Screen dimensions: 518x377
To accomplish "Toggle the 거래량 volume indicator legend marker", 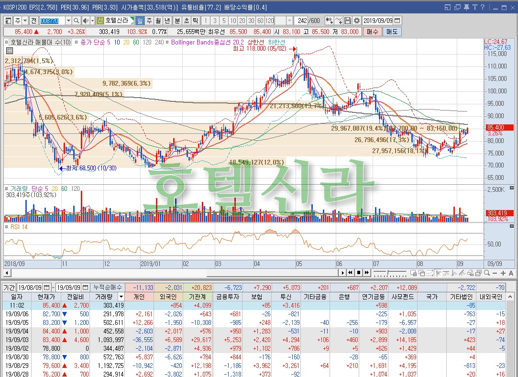I will click(x=7, y=188).
